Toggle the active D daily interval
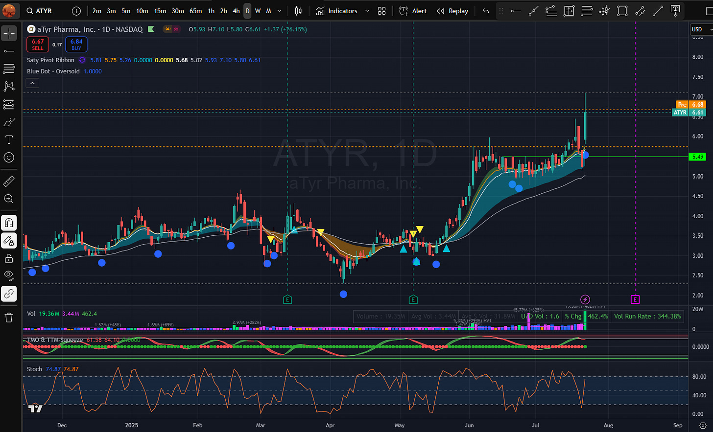Viewport: 713px width, 432px height. coord(247,11)
